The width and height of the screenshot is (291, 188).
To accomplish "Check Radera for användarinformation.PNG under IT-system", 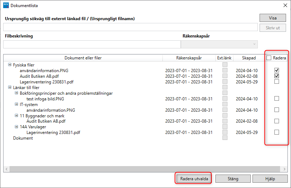I will coord(277,110).
